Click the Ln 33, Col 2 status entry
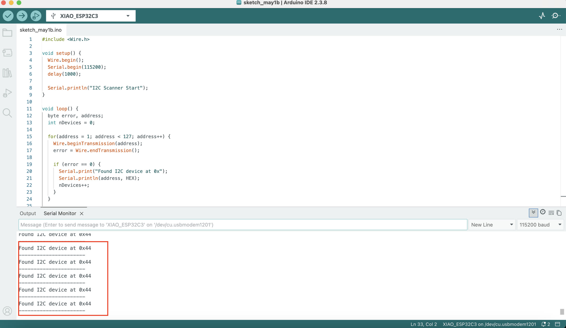 click(424, 324)
